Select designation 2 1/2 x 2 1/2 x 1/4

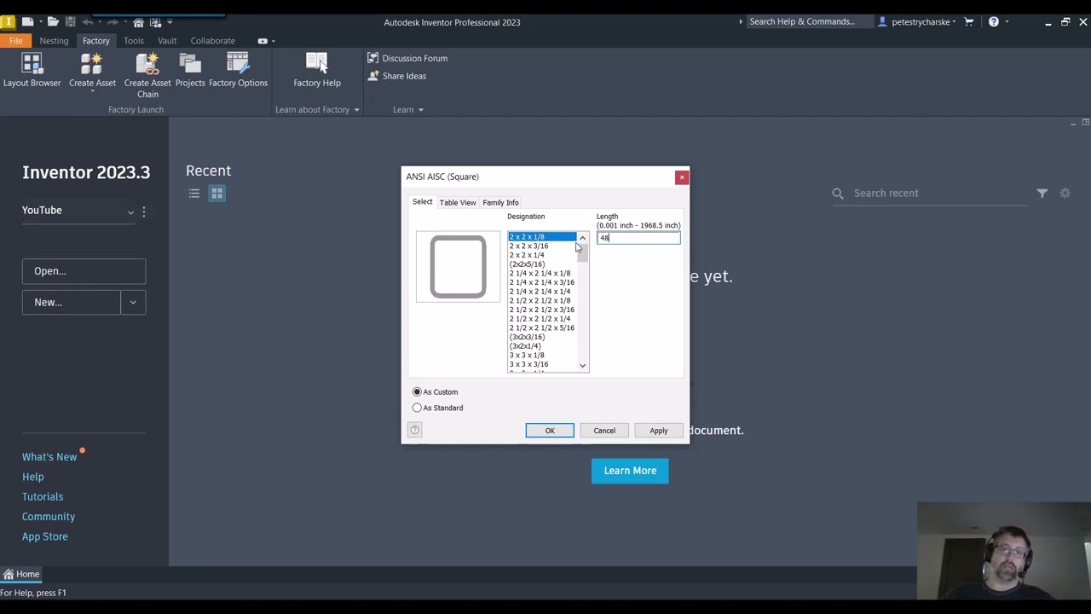540,319
